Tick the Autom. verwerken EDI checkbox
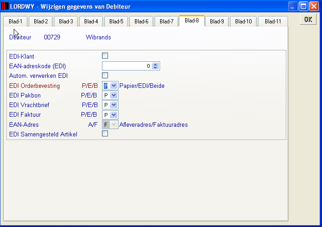The image size is (322, 227). [x=105, y=76]
